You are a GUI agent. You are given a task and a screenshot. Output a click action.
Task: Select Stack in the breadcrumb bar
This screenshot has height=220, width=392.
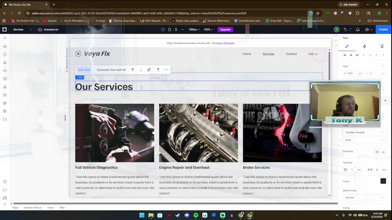point(51,207)
